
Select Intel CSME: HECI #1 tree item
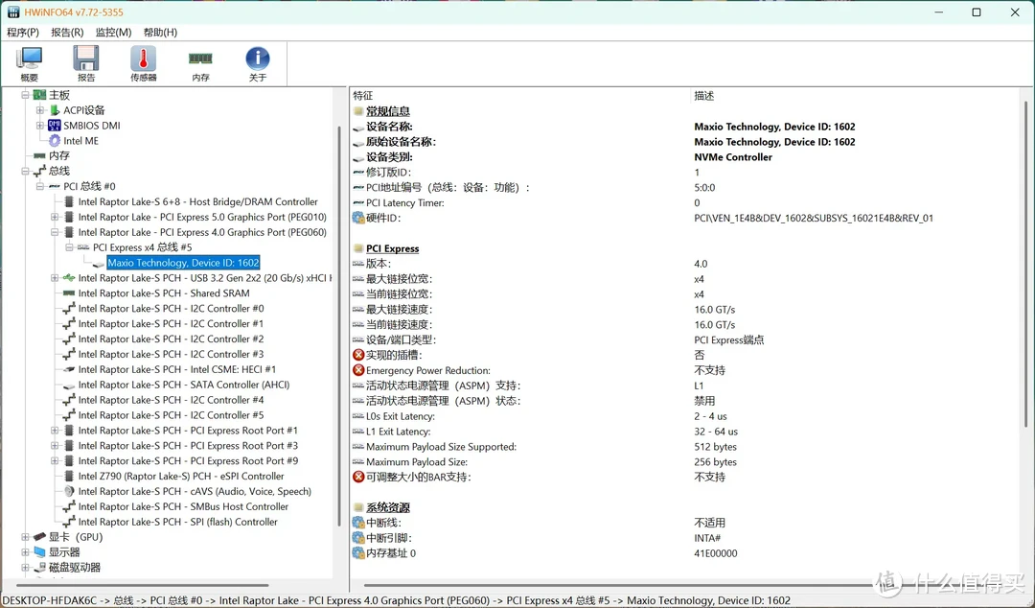click(177, 369)
